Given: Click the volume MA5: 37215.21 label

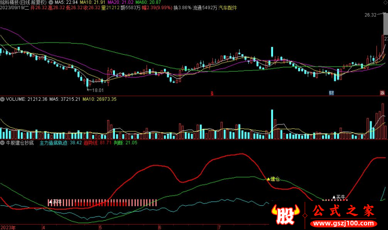Looking at the screenshot, I should [x=65, y=99].
